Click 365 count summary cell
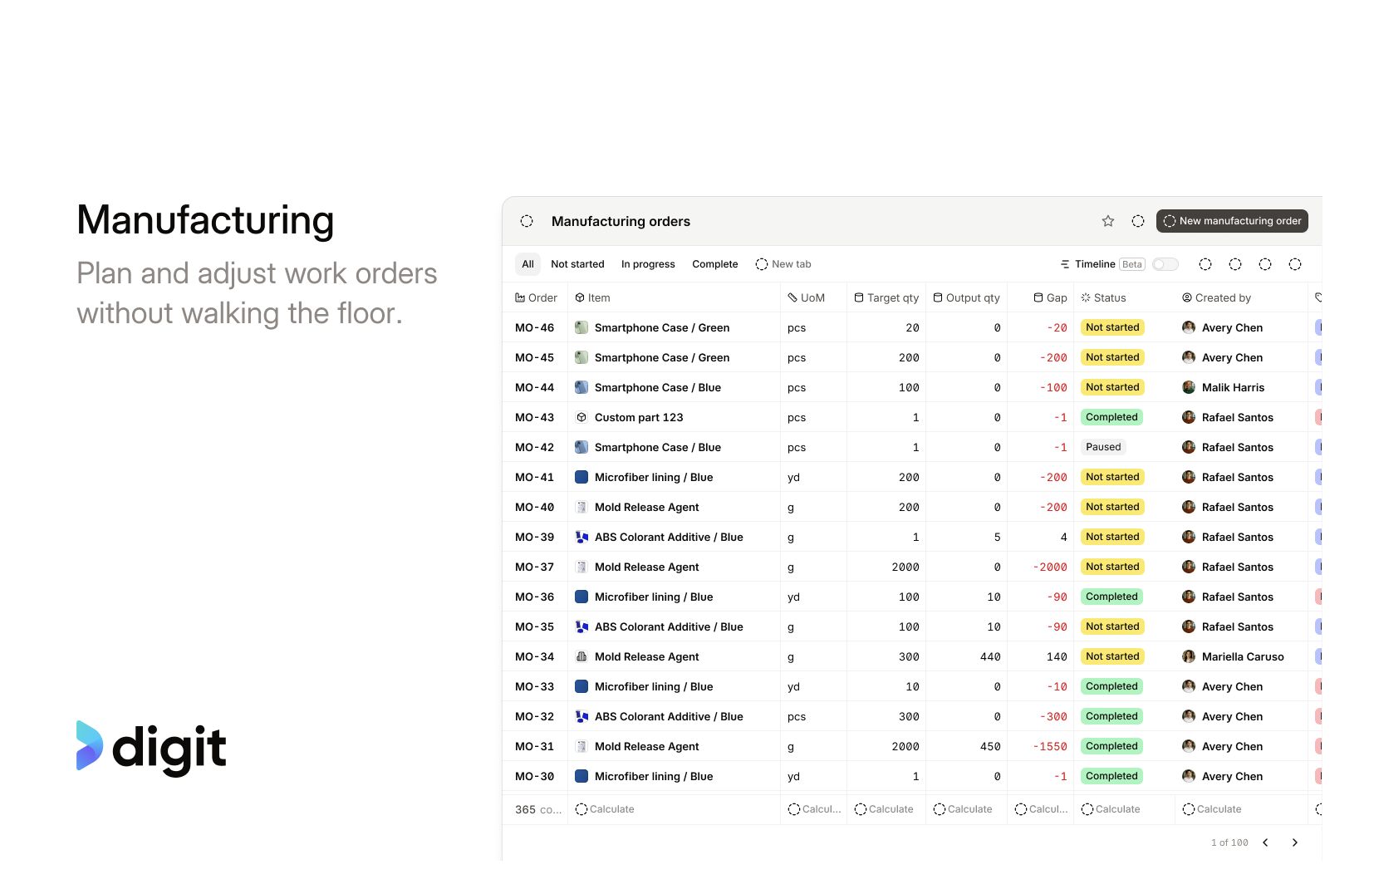Viewport: 1374px width, 894px height. (x=538, y=809)
